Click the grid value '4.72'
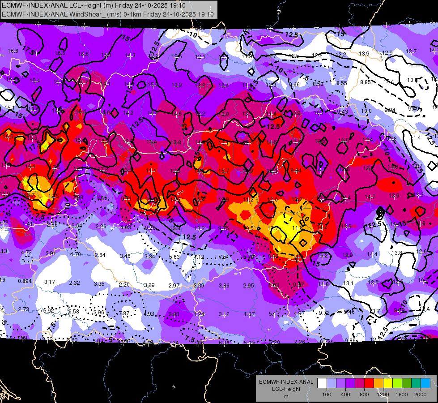 (x=26, y=252)
